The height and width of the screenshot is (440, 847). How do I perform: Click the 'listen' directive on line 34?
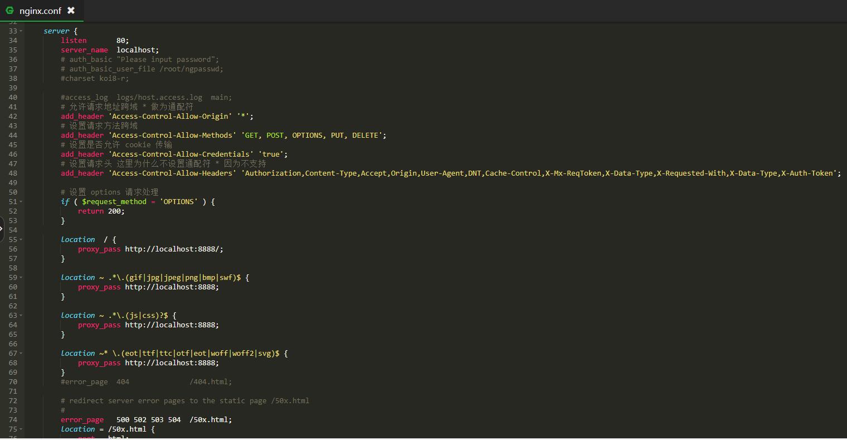74,40
